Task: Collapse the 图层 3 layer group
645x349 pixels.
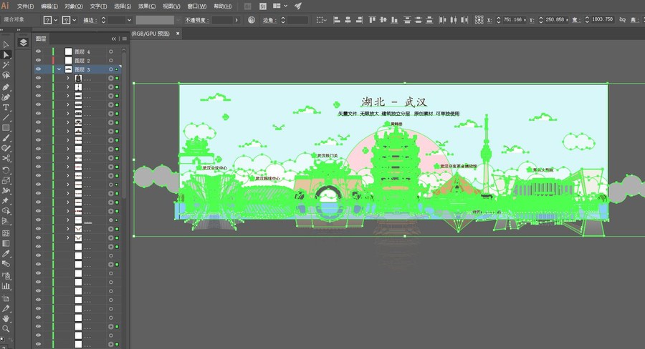Action: (x=59, y=69)
